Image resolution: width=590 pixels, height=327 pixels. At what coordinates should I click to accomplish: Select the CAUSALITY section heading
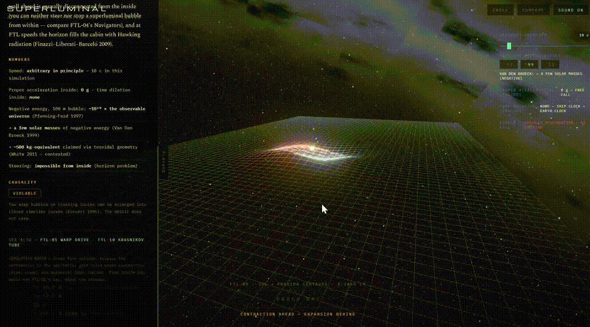click(x=23, y=182)
